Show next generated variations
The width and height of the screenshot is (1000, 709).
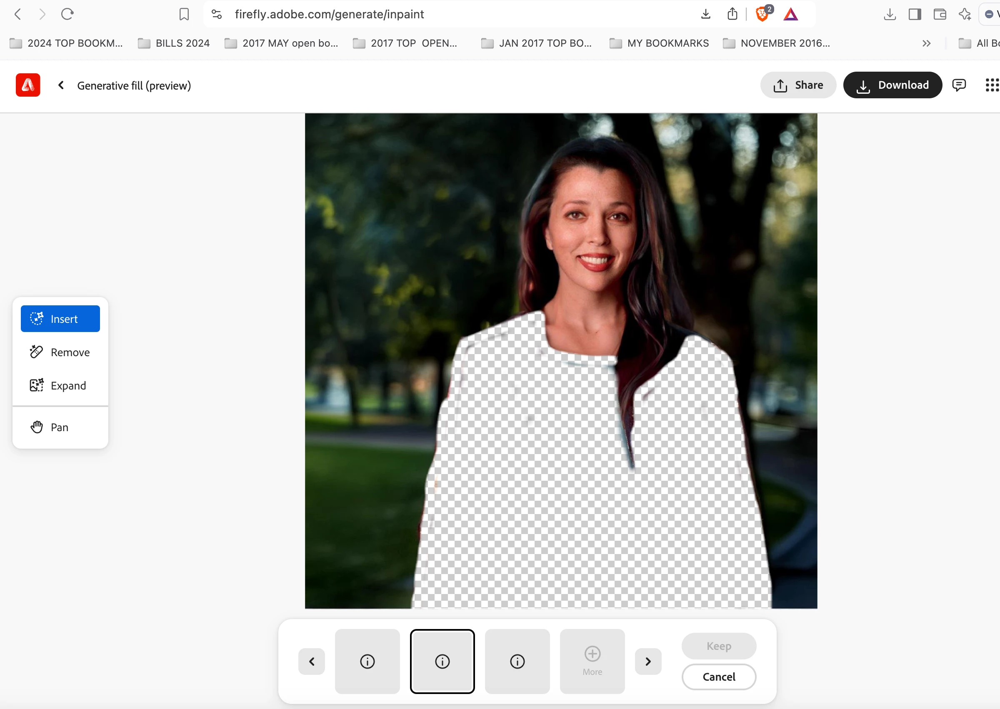coord(647,662)
